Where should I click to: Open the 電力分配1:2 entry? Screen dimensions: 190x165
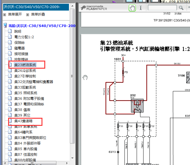[24, 37]
